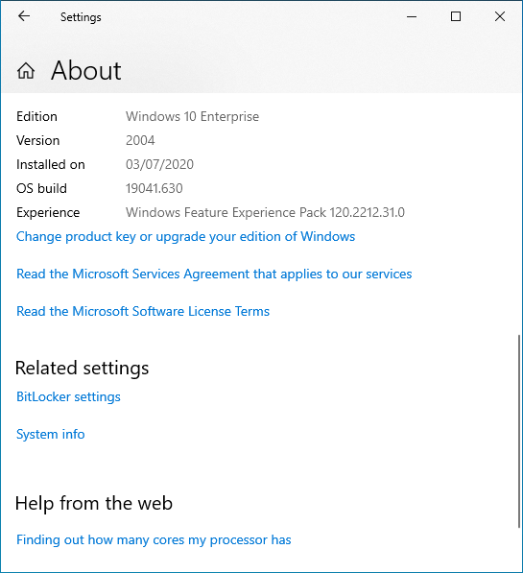Viewport: 523px width, 573px height.
Task: Select the version value '2004'
Action: click(x=140, y=140)
